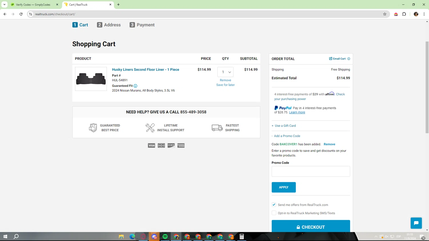Open Calculator from taskbar
This screenshot has width=429, height=241.
[242, 236]
